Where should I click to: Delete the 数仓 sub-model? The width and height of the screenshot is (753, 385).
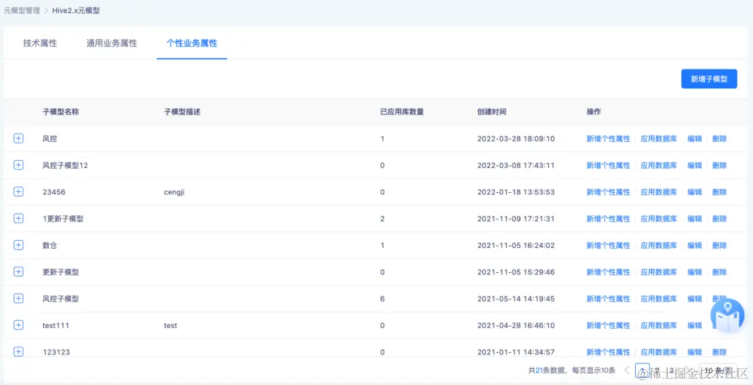pyautogui.click(x=720, y=245)
